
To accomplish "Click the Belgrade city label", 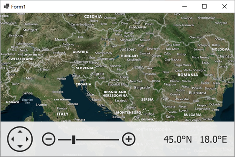I will 142,88.
